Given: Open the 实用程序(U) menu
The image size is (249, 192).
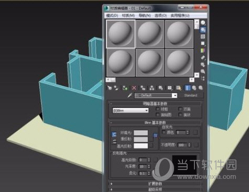Looking at the screenshot, I should [x=180, y=16].
